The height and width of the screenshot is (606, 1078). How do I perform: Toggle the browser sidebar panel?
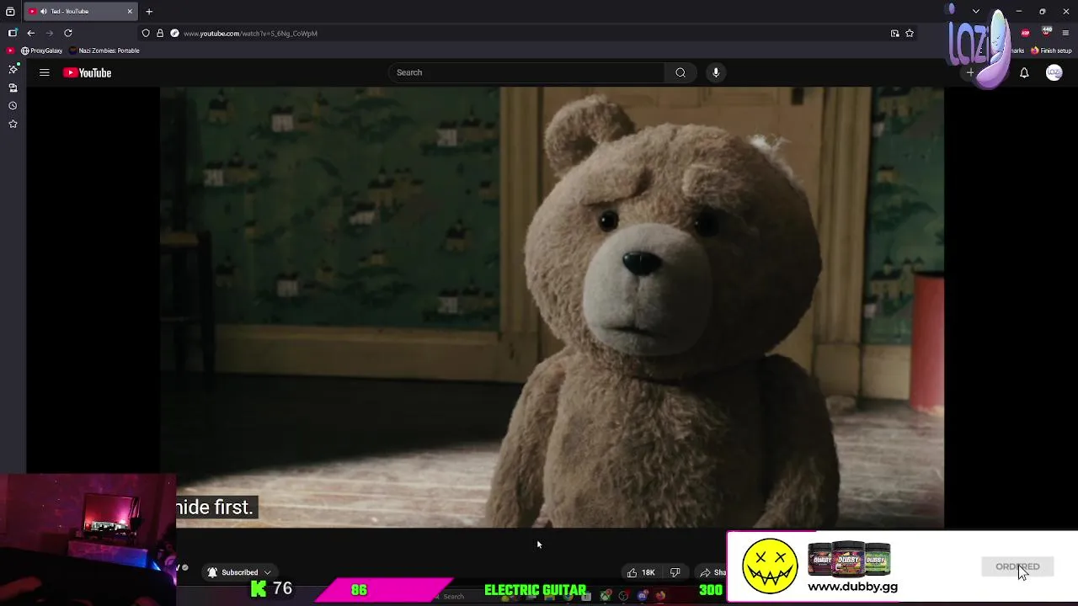(x=13, y=33)
